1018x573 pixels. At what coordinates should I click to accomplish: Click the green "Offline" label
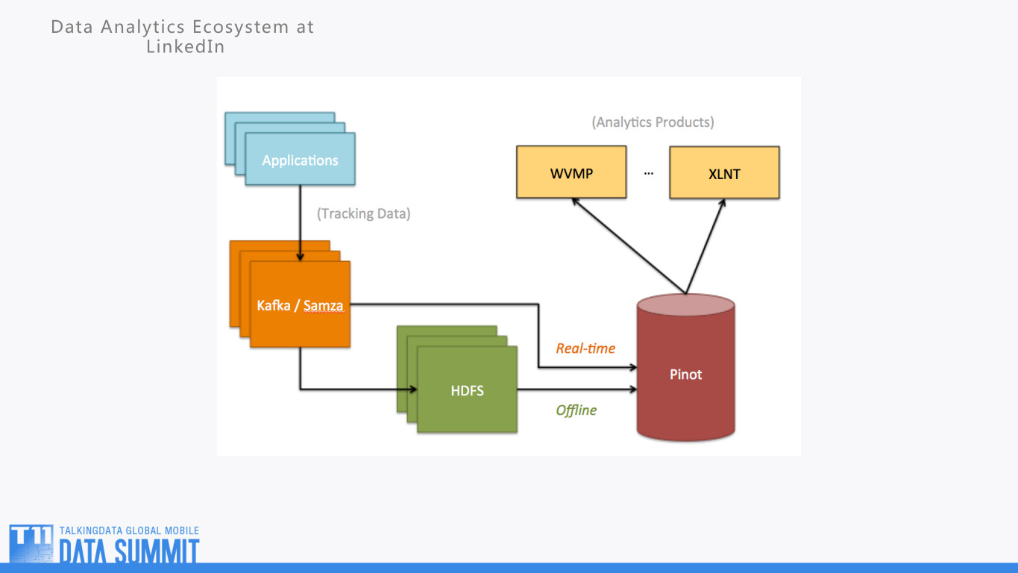(x=576, y=410)
